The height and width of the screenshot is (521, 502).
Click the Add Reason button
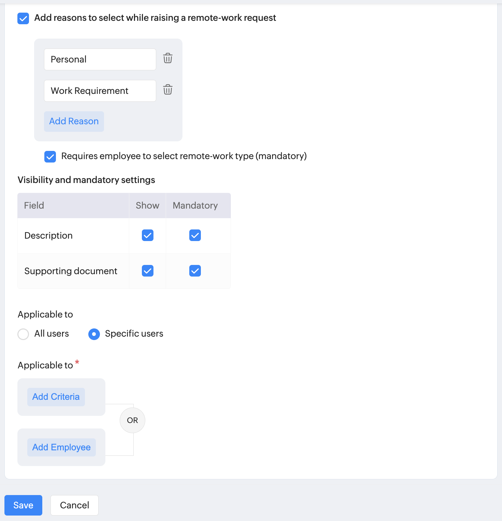74,121
